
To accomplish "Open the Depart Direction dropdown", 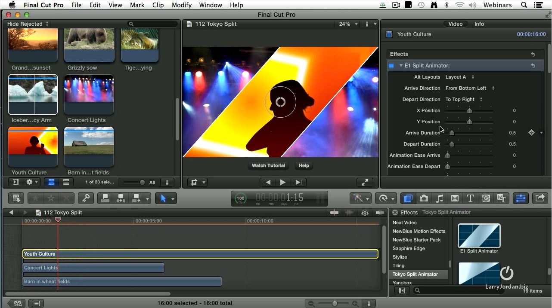I will (464, 99).
